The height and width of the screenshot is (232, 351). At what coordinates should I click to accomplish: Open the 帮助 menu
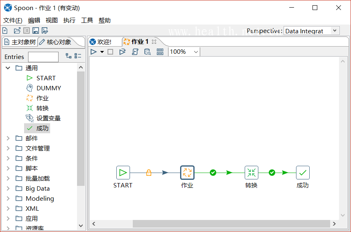(x=105, y=20)
